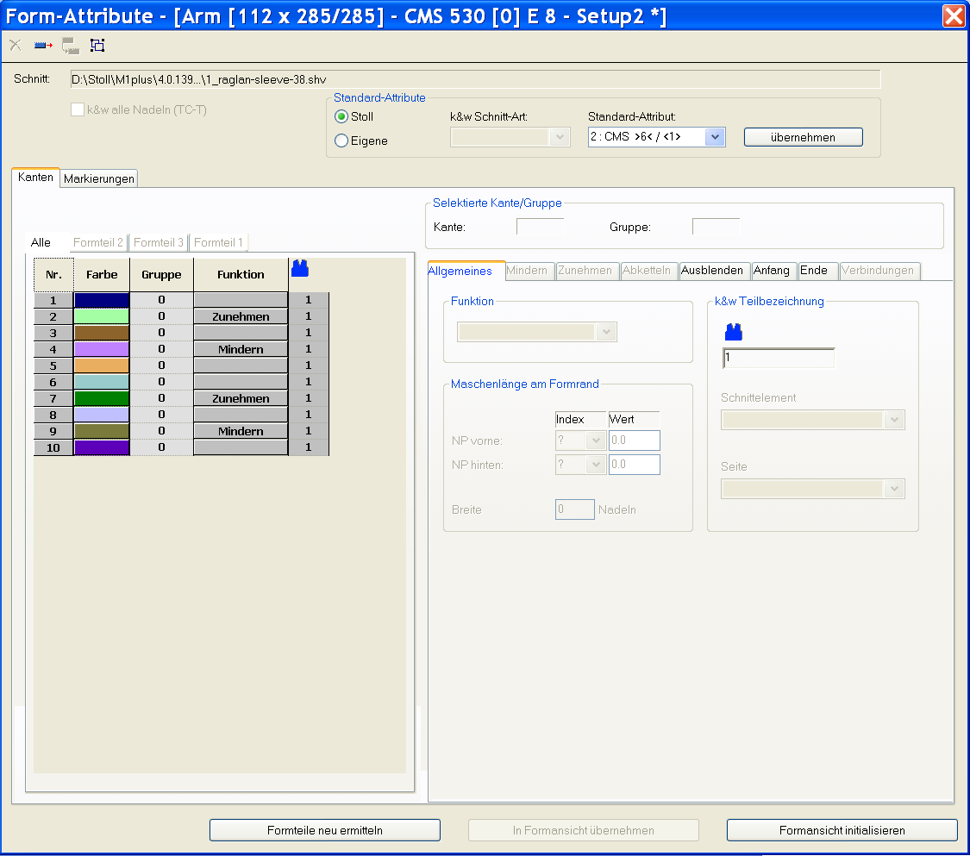
Task: Click the overlapping squares toolbar icon
Action: coord(97,46)
